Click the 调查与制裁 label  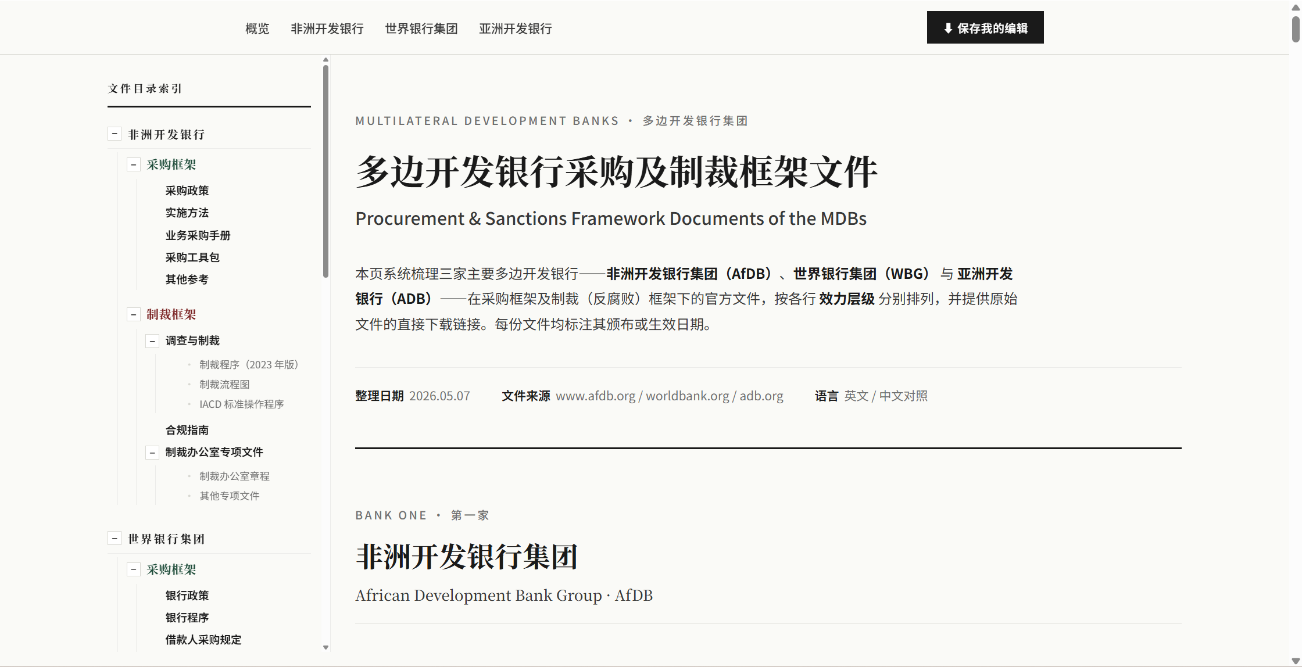coord(192,340)
